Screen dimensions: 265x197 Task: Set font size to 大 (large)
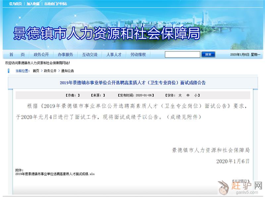180,95
